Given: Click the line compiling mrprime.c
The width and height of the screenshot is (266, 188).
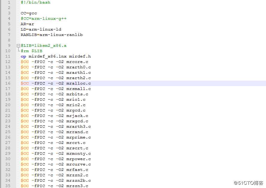Looking at the screenshot, I should [56, 137].
